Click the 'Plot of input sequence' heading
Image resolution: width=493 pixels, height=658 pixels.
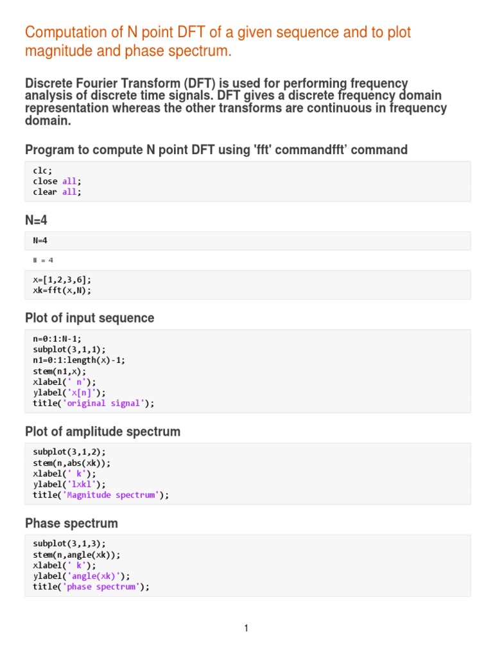point(90,318)
